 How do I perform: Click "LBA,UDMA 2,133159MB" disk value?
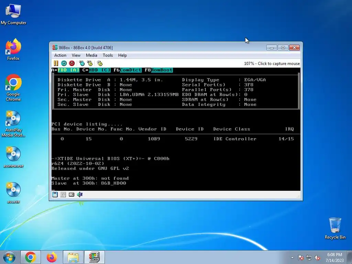pos(149,95)
